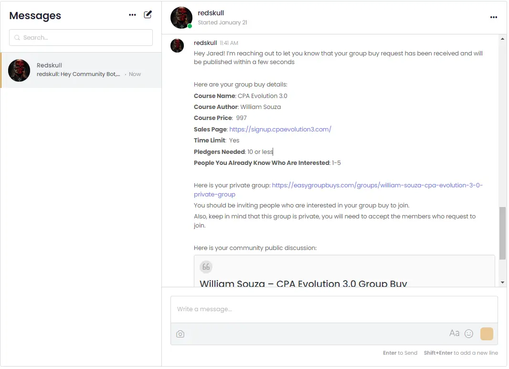Click the scrollbar down arrow in chat

coord(502,282)
